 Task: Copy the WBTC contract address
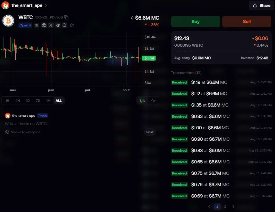pyautogui.click(x=66, y=17)
